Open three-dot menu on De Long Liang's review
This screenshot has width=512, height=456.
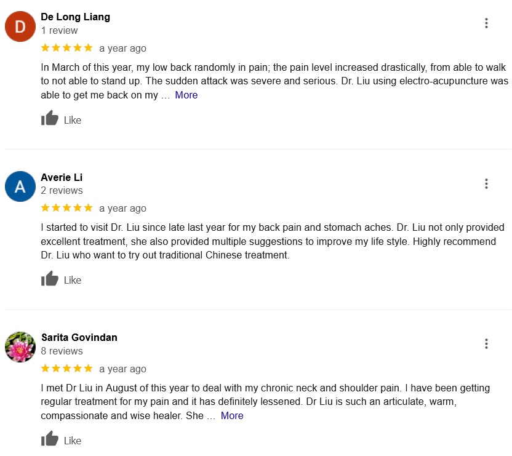pyautogui.click(x=486, y=23)
